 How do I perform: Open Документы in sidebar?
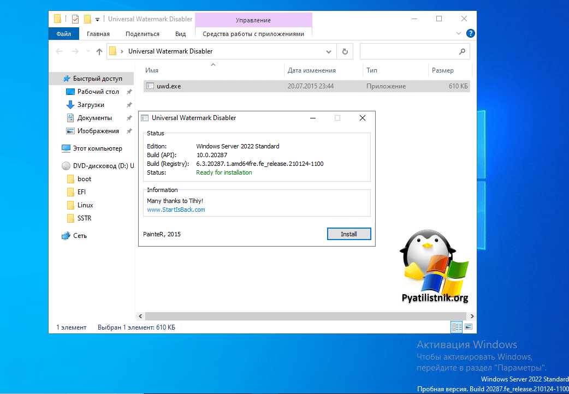pyautogui.click(x=94, y=118)
